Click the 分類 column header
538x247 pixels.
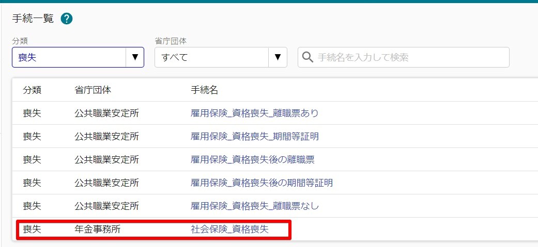32,90
